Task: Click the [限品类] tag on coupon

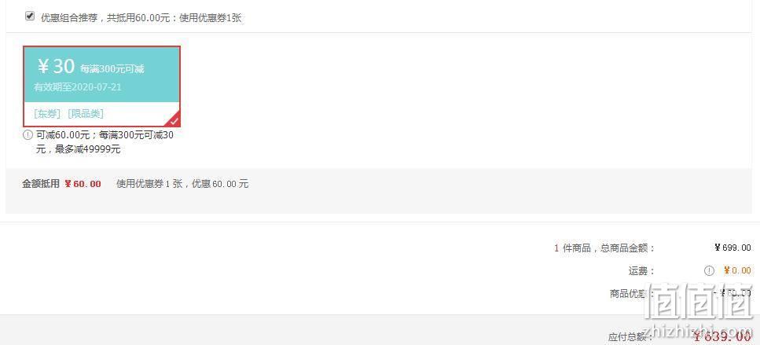Action: click(x=86, y=114)
